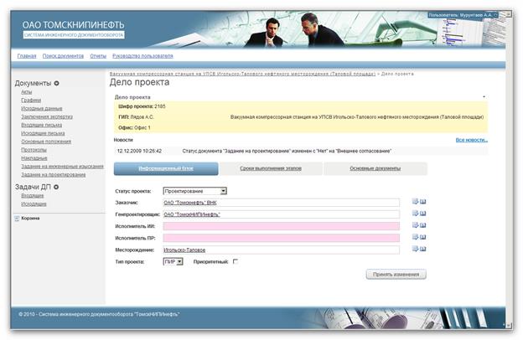This screenshot has width=523, height=340.
Task: Click the second icon in the Заказчик row
Action: pyautogui.click(x=423, y=202)
